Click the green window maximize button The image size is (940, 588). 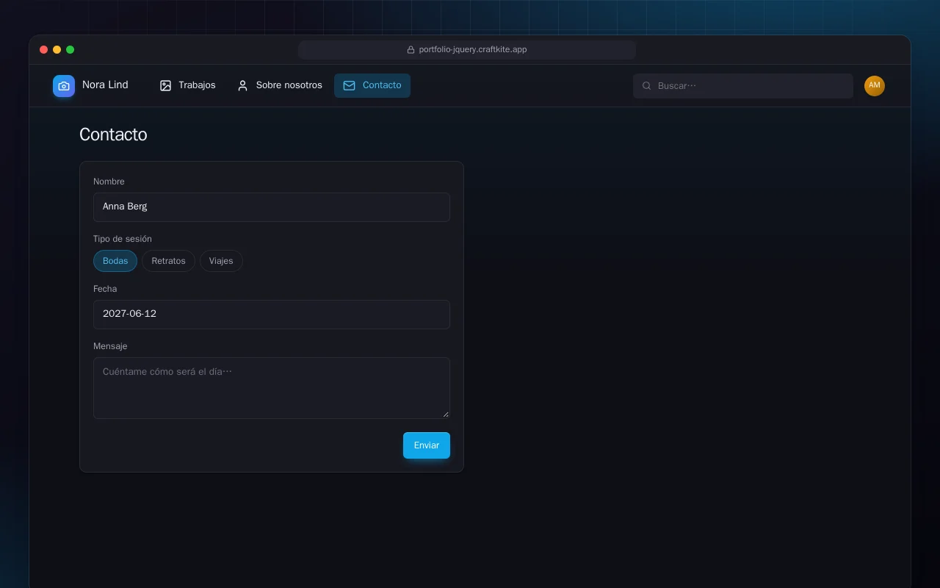(x=70, y=50)
